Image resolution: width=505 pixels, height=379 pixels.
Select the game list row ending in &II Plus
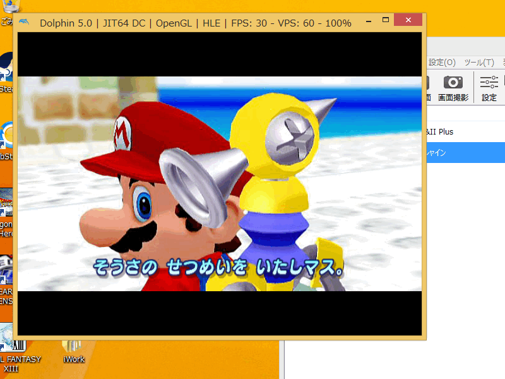coord(465,132)
